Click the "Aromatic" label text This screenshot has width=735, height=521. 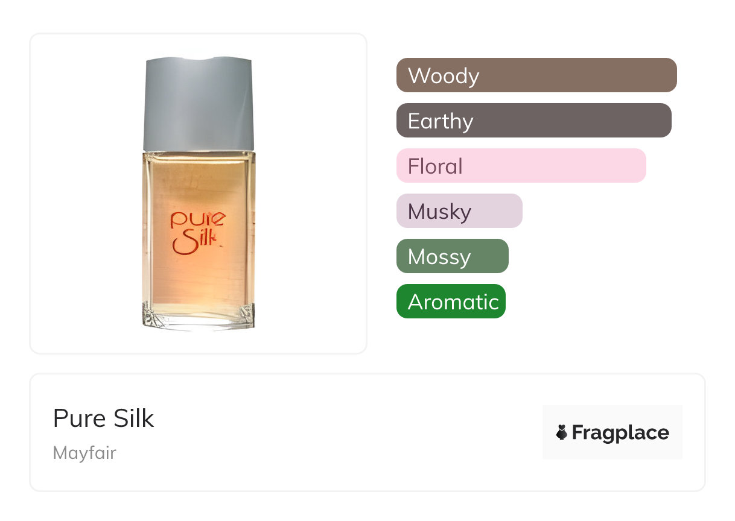click(453, 302)
